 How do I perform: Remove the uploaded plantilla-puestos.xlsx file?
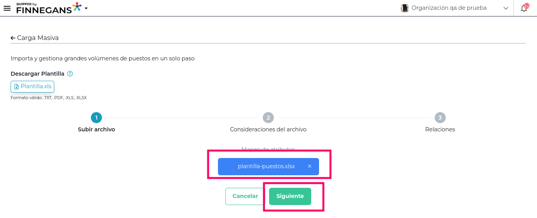(310, 166)
